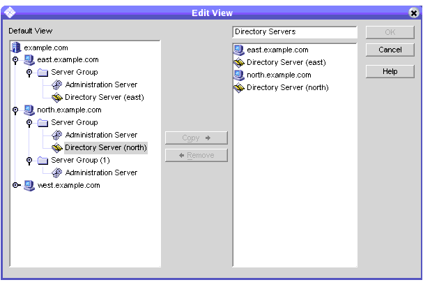The image size is (423, 287).
Task: Select Directory Server (east) label in left tree
Action: click(x=105, y=97)
